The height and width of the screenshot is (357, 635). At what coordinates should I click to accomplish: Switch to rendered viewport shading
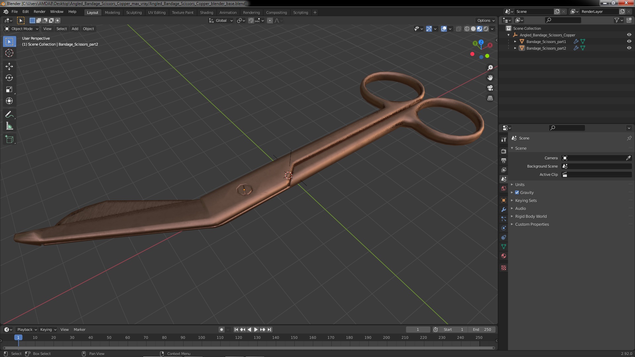point(486,29)
